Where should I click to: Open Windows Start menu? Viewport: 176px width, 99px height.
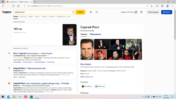pos(3,97)
